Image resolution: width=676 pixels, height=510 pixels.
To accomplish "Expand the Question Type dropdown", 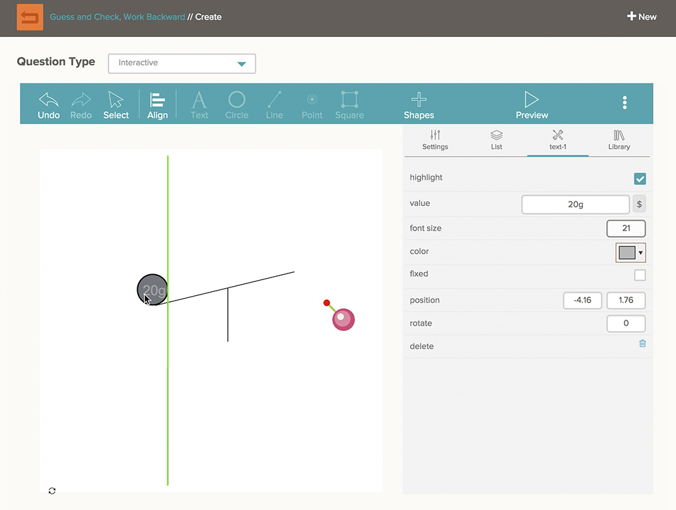I will 182,63.
